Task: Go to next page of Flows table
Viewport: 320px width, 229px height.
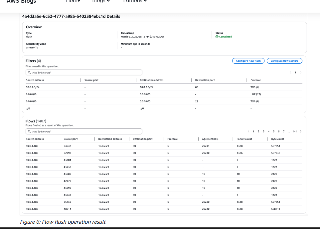Action: (301, 131)
